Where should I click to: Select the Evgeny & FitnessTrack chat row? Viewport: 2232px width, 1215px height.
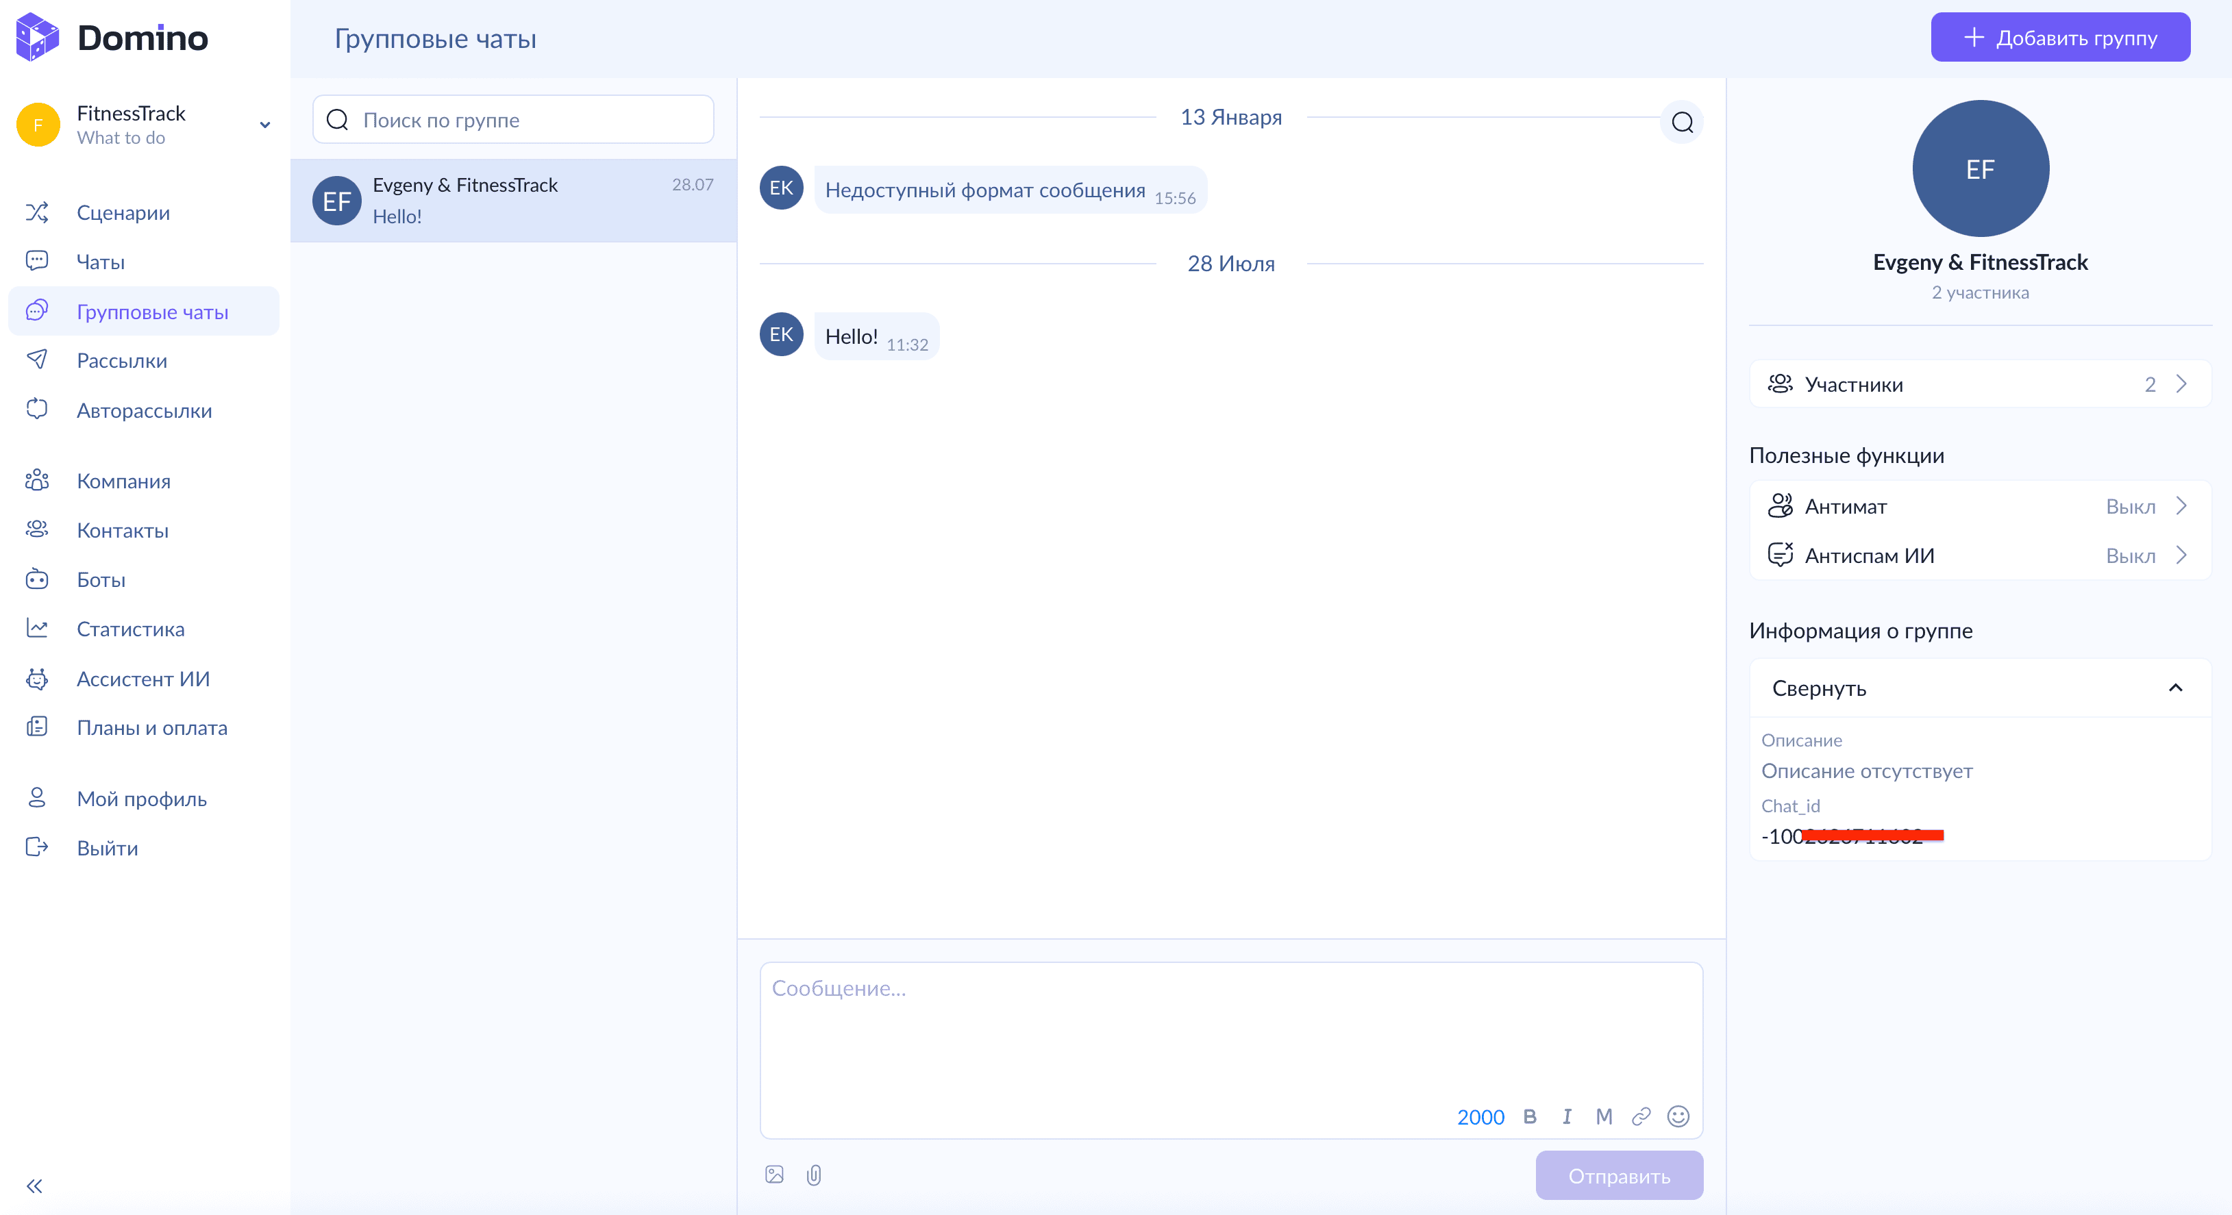pos(513,200)
